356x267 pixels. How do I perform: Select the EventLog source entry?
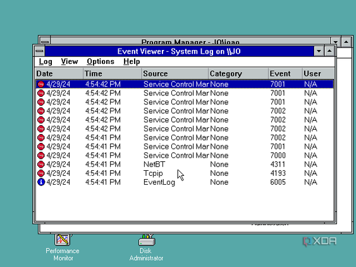point(159,182)
